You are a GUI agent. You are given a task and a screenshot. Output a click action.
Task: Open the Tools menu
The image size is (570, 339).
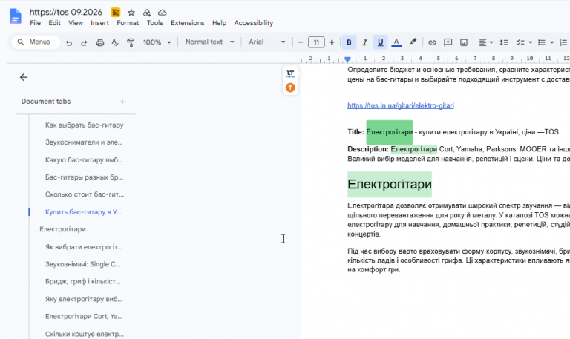click(155, 23)
